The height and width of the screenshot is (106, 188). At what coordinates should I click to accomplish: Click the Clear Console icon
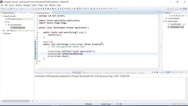pos(160,72)
